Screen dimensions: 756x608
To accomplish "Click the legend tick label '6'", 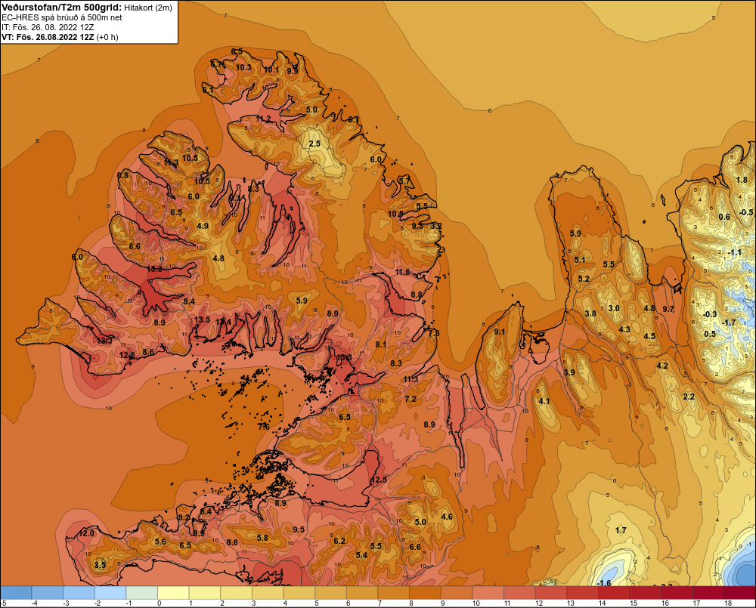I will click(349, 603).
